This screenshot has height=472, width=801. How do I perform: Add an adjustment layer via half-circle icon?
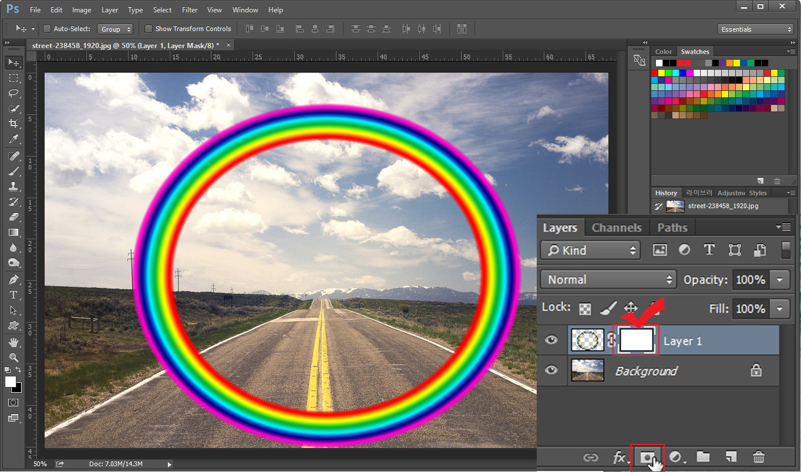tap(677, 457)
